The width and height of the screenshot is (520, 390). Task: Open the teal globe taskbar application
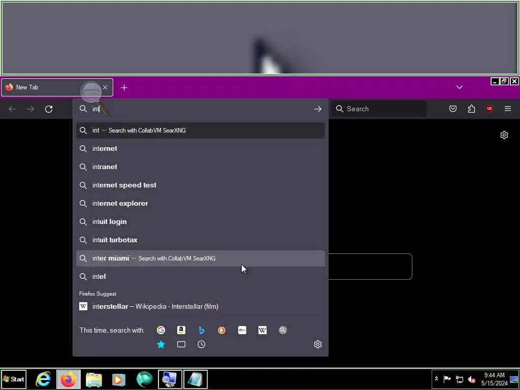click(145, 379)
